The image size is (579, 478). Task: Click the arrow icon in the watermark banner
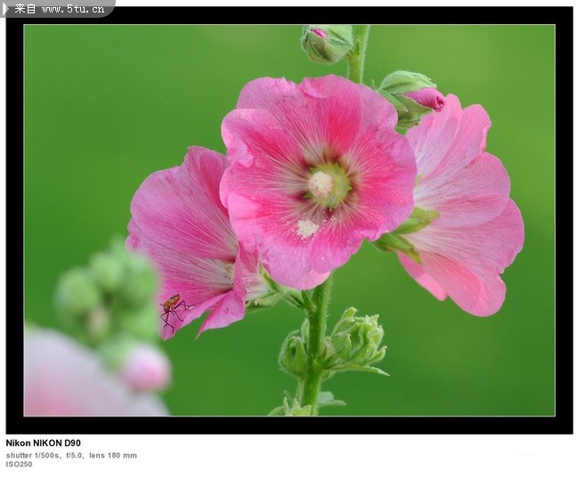coord(7,8)
